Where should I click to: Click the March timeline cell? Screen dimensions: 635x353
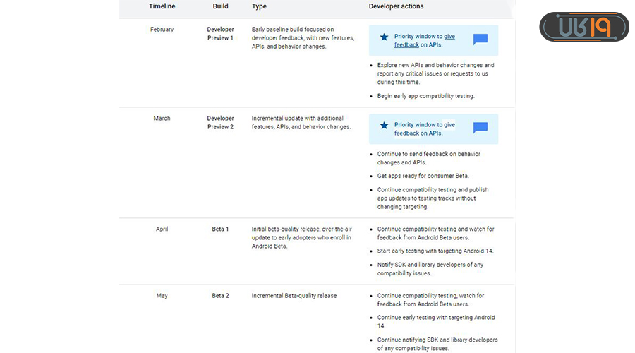pyautogui.click(x=162, y=118)
